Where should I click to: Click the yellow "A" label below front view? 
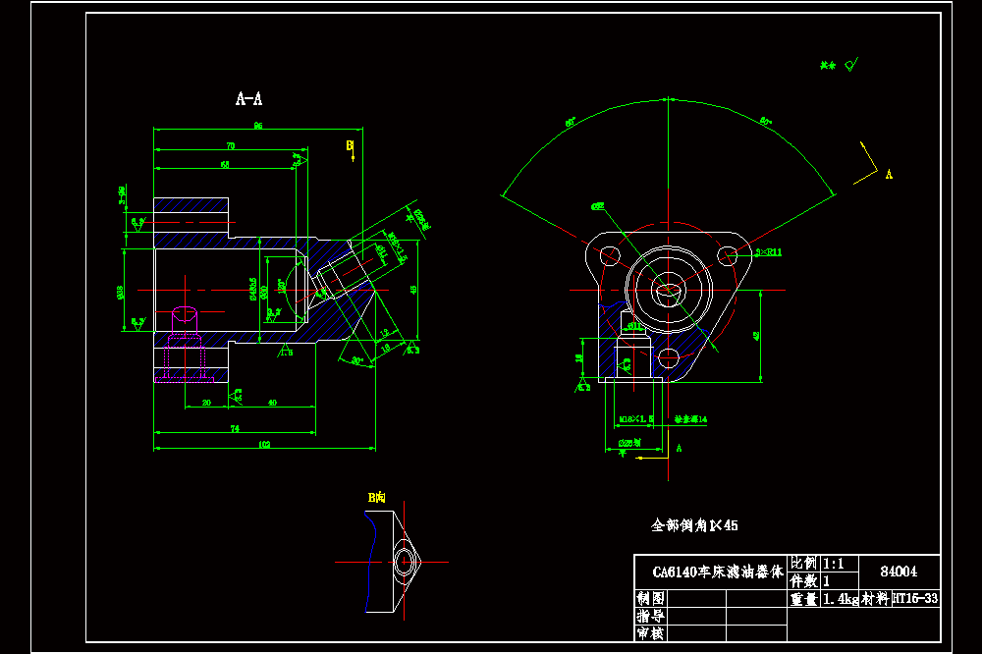[679, 448]
